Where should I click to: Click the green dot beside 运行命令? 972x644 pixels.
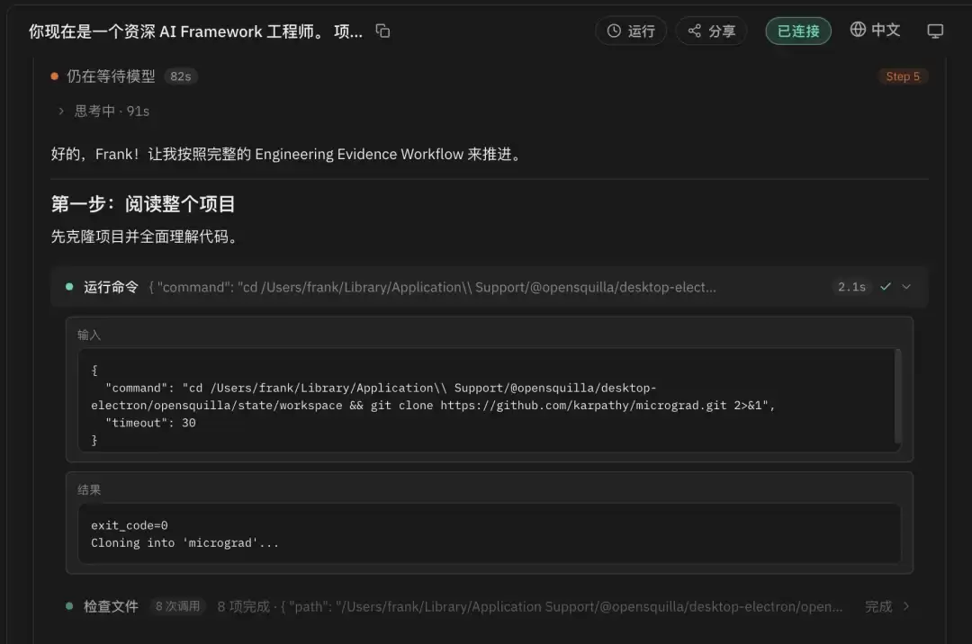pos(69,287)
